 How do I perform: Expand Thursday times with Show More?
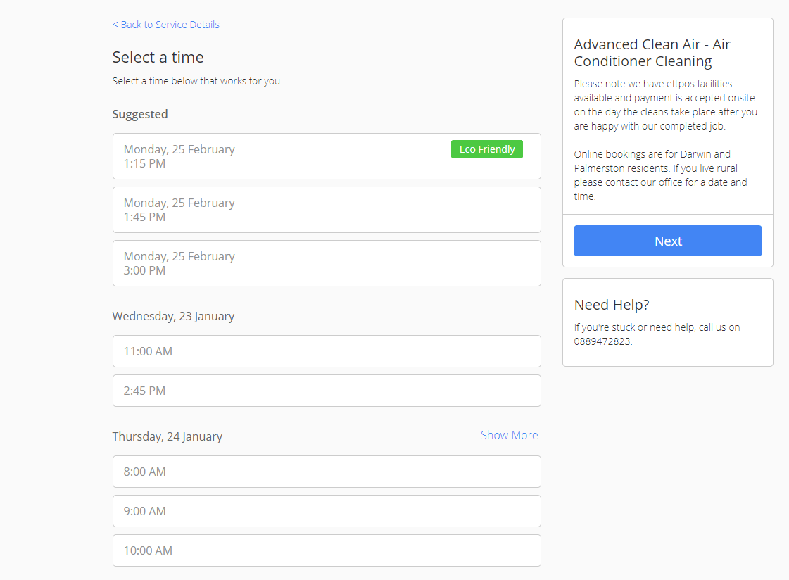tap(509, 435)
